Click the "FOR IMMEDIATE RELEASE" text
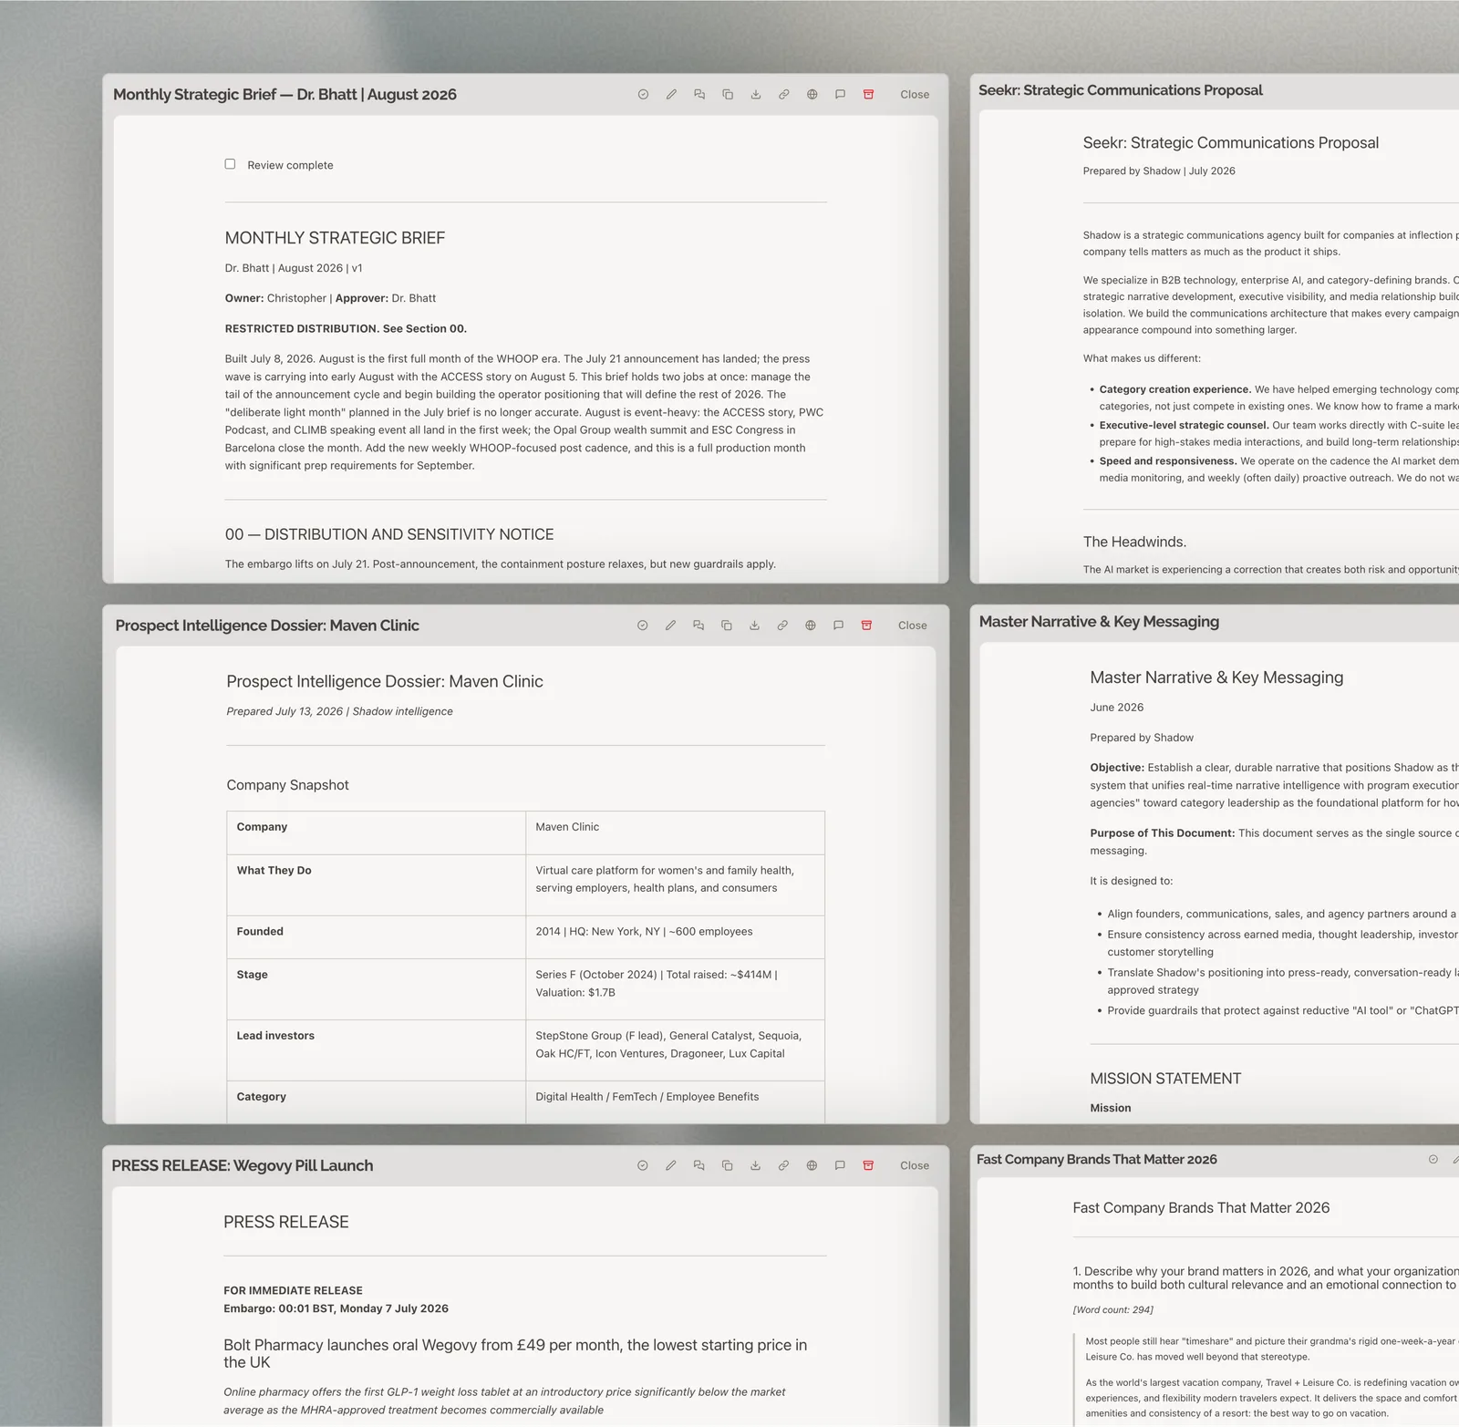This screenshot has width=1459, height=1427. [293, 1290]
